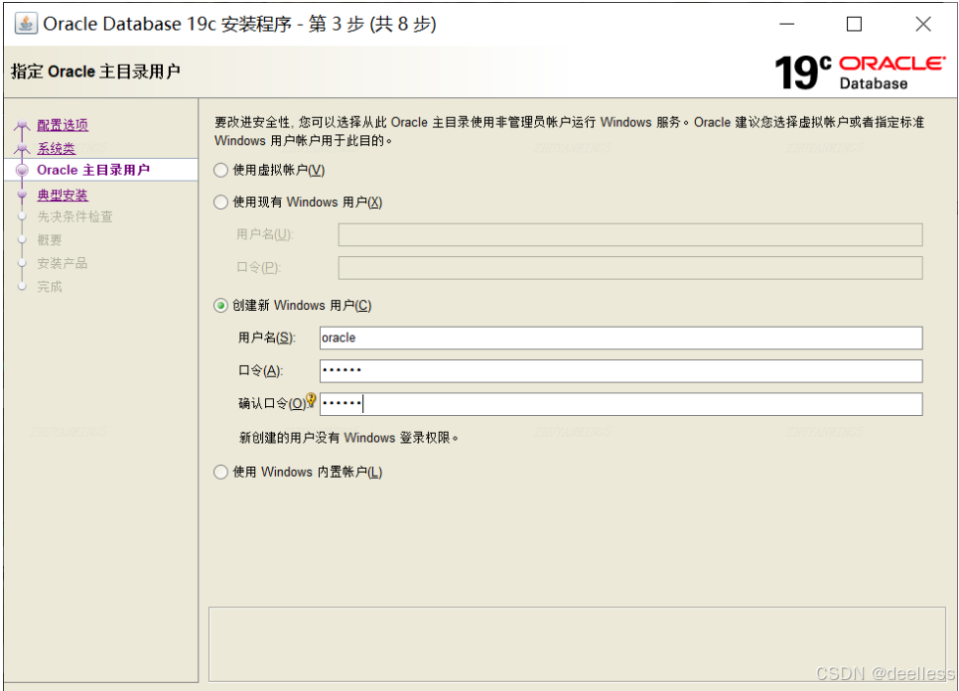Click the Java installer icon in title bar
This screenshot has width=959, height=691.
click(26, 24)
